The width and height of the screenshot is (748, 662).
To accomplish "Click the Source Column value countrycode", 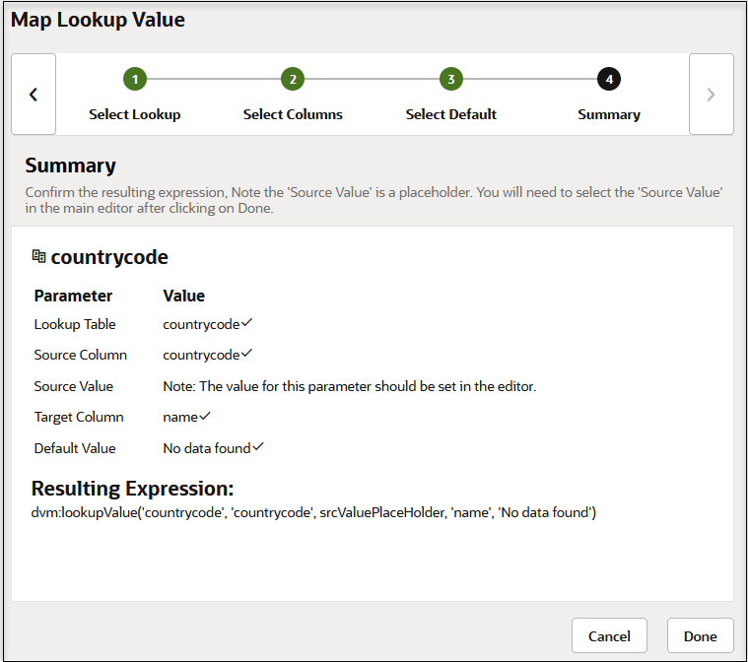I will (201, 356).
